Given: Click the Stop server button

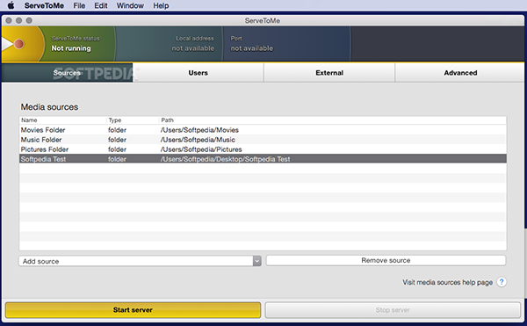Looking at the screenshot, I should (x=393, y=310).
